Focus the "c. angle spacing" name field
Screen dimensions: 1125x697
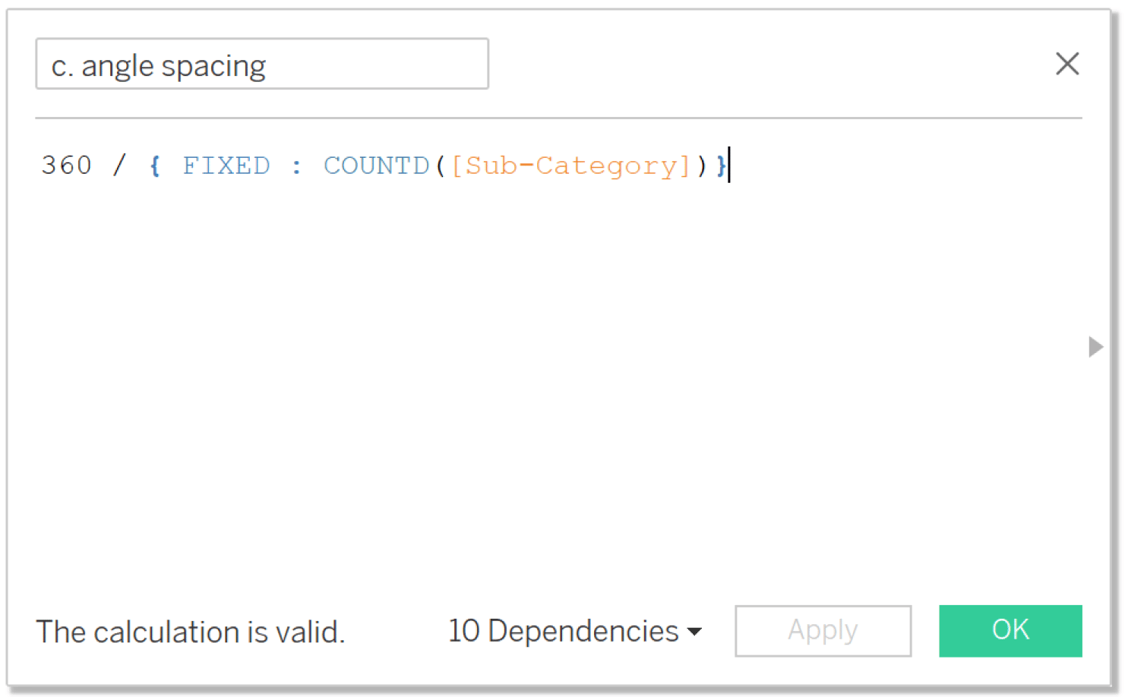tap(261, 65)
